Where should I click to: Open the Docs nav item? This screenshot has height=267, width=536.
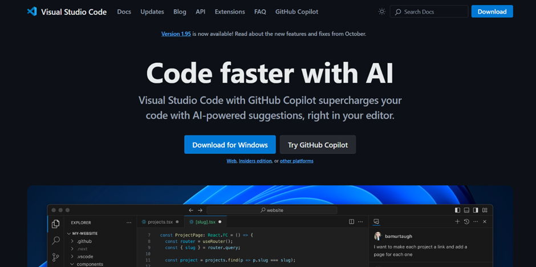pos(124,11)
